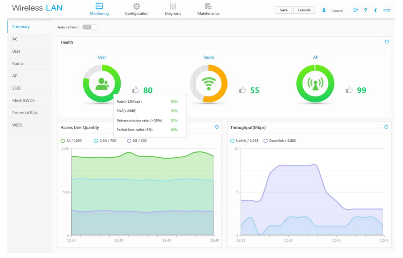This screenshot has height=258, width=403.
Task: Click the Save button
Action: 284,10
